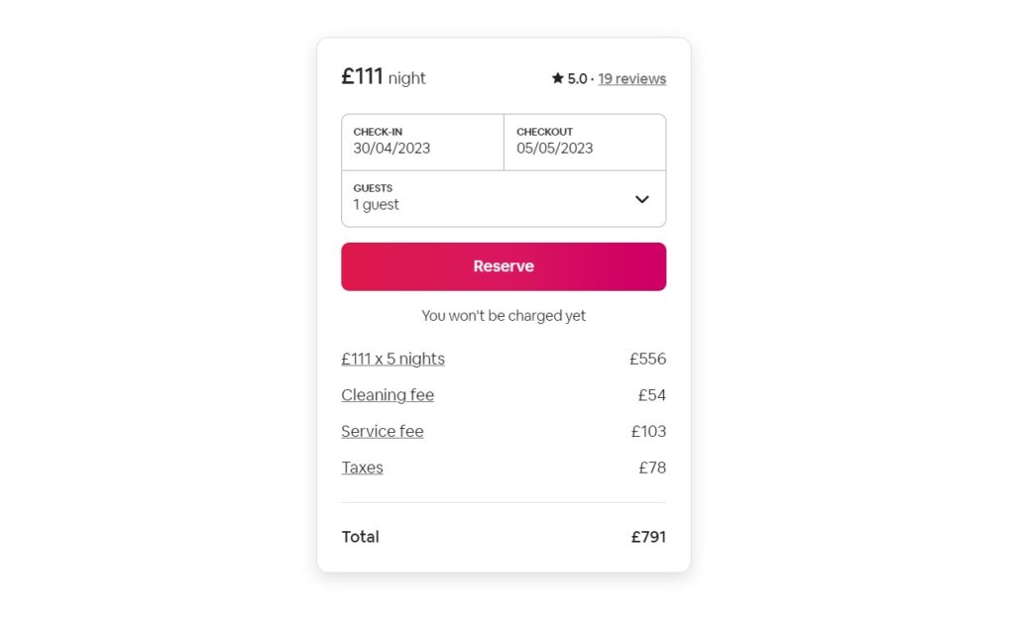Open the Taxes breakdown link
The width and height of the screenshot is (1015, 627).
click(362, 467)
